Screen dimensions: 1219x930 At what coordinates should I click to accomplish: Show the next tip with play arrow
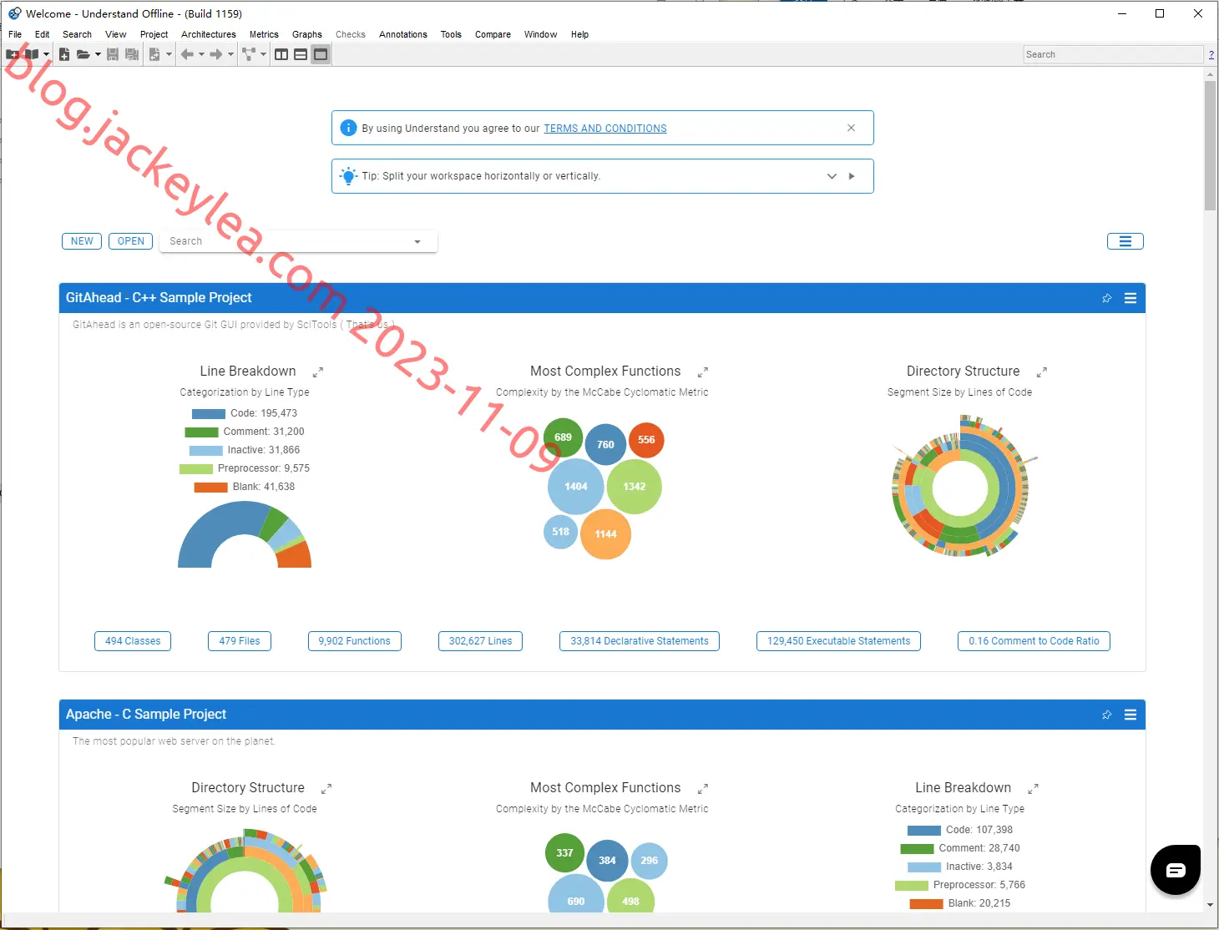(x=852, y=176)
